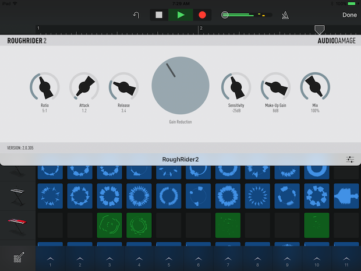Image resolution: width=361 pixels, height=271 pixels.
Task: Trigger column 7 with its up chevron
Action: (228, 259)
